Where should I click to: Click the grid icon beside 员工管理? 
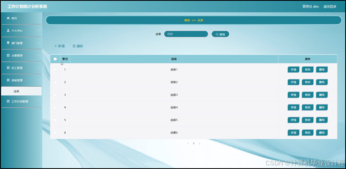(8, 68)
